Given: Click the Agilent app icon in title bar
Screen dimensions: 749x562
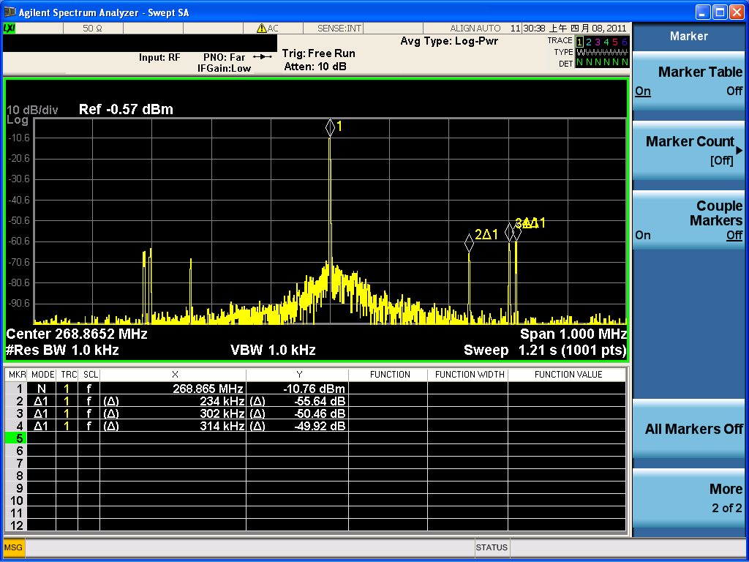Looking at the screenshot, I should point(10,12).
